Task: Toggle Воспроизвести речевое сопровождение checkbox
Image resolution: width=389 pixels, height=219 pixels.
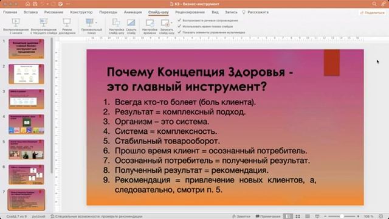Action: (x=179, y=20)
